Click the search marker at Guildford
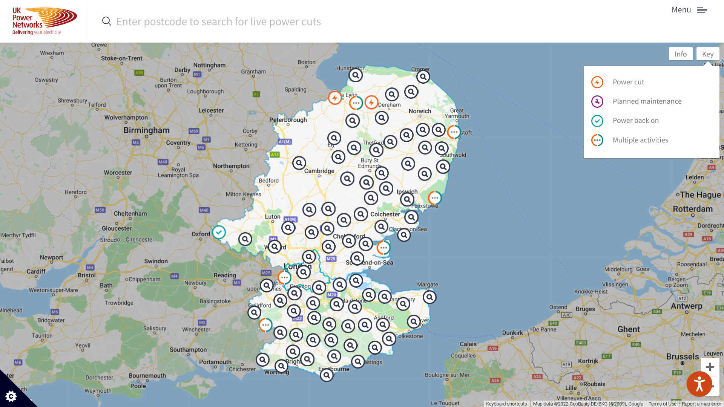 (254, 312)
